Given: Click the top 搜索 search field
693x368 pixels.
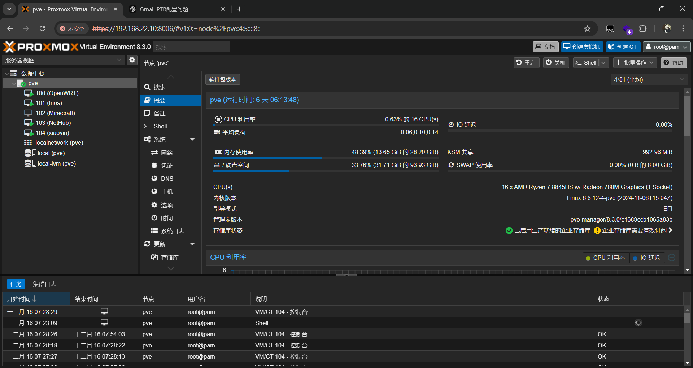Looking at the screenshot, I should pos(191,47).
